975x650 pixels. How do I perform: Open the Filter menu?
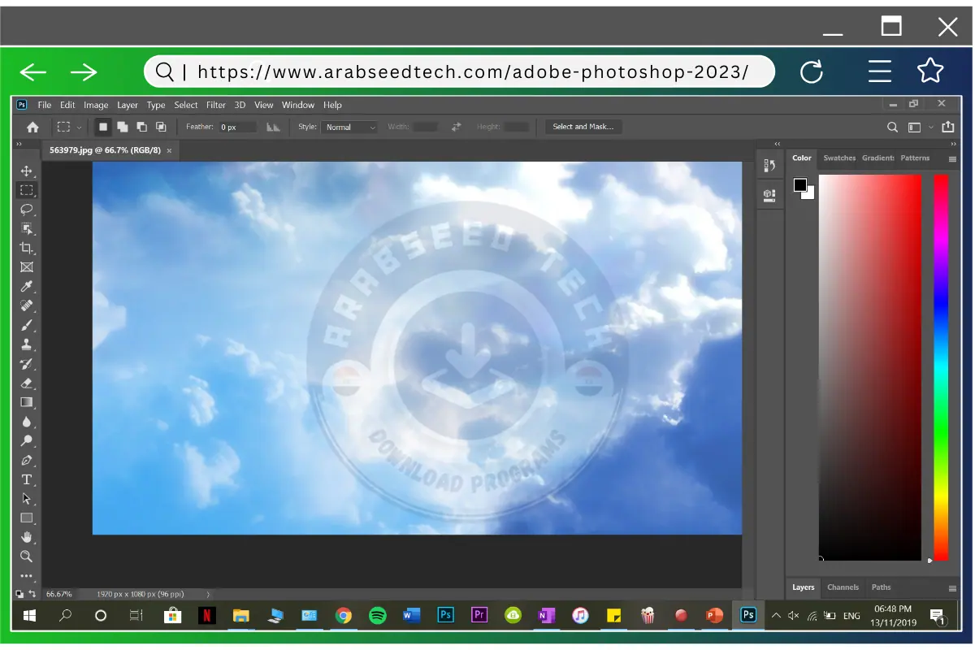pyautogui.click(x=215, y=104)
